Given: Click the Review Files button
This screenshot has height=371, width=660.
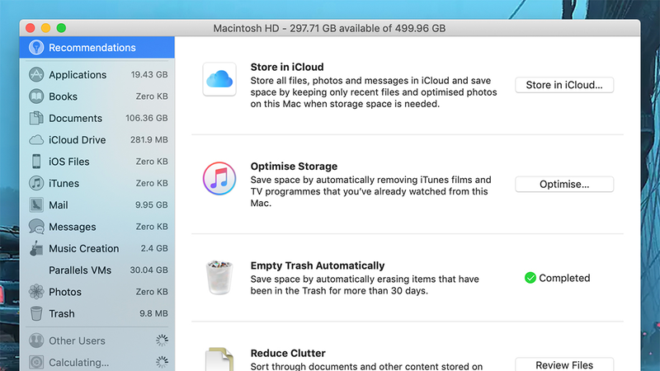Looking at the screenshot, I should point(564,364).
